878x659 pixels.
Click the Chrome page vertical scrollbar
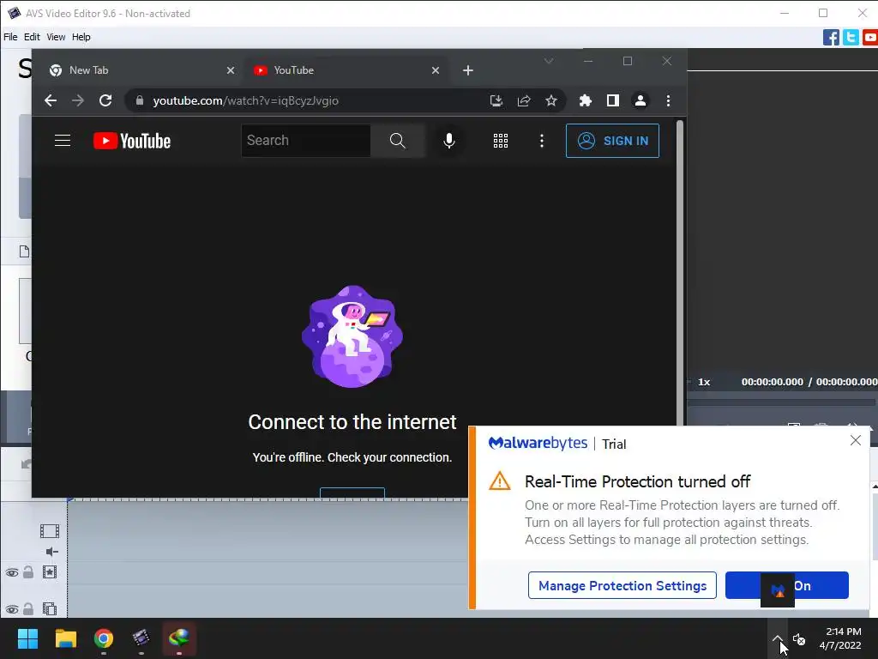click(680, 272)
